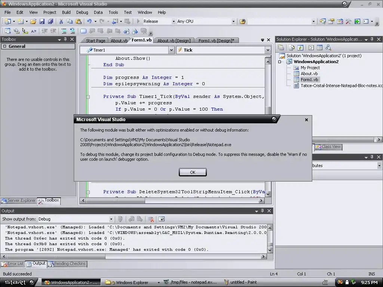
Task: Click View Code icon in Solution Explorer
Action: point(311,47)
